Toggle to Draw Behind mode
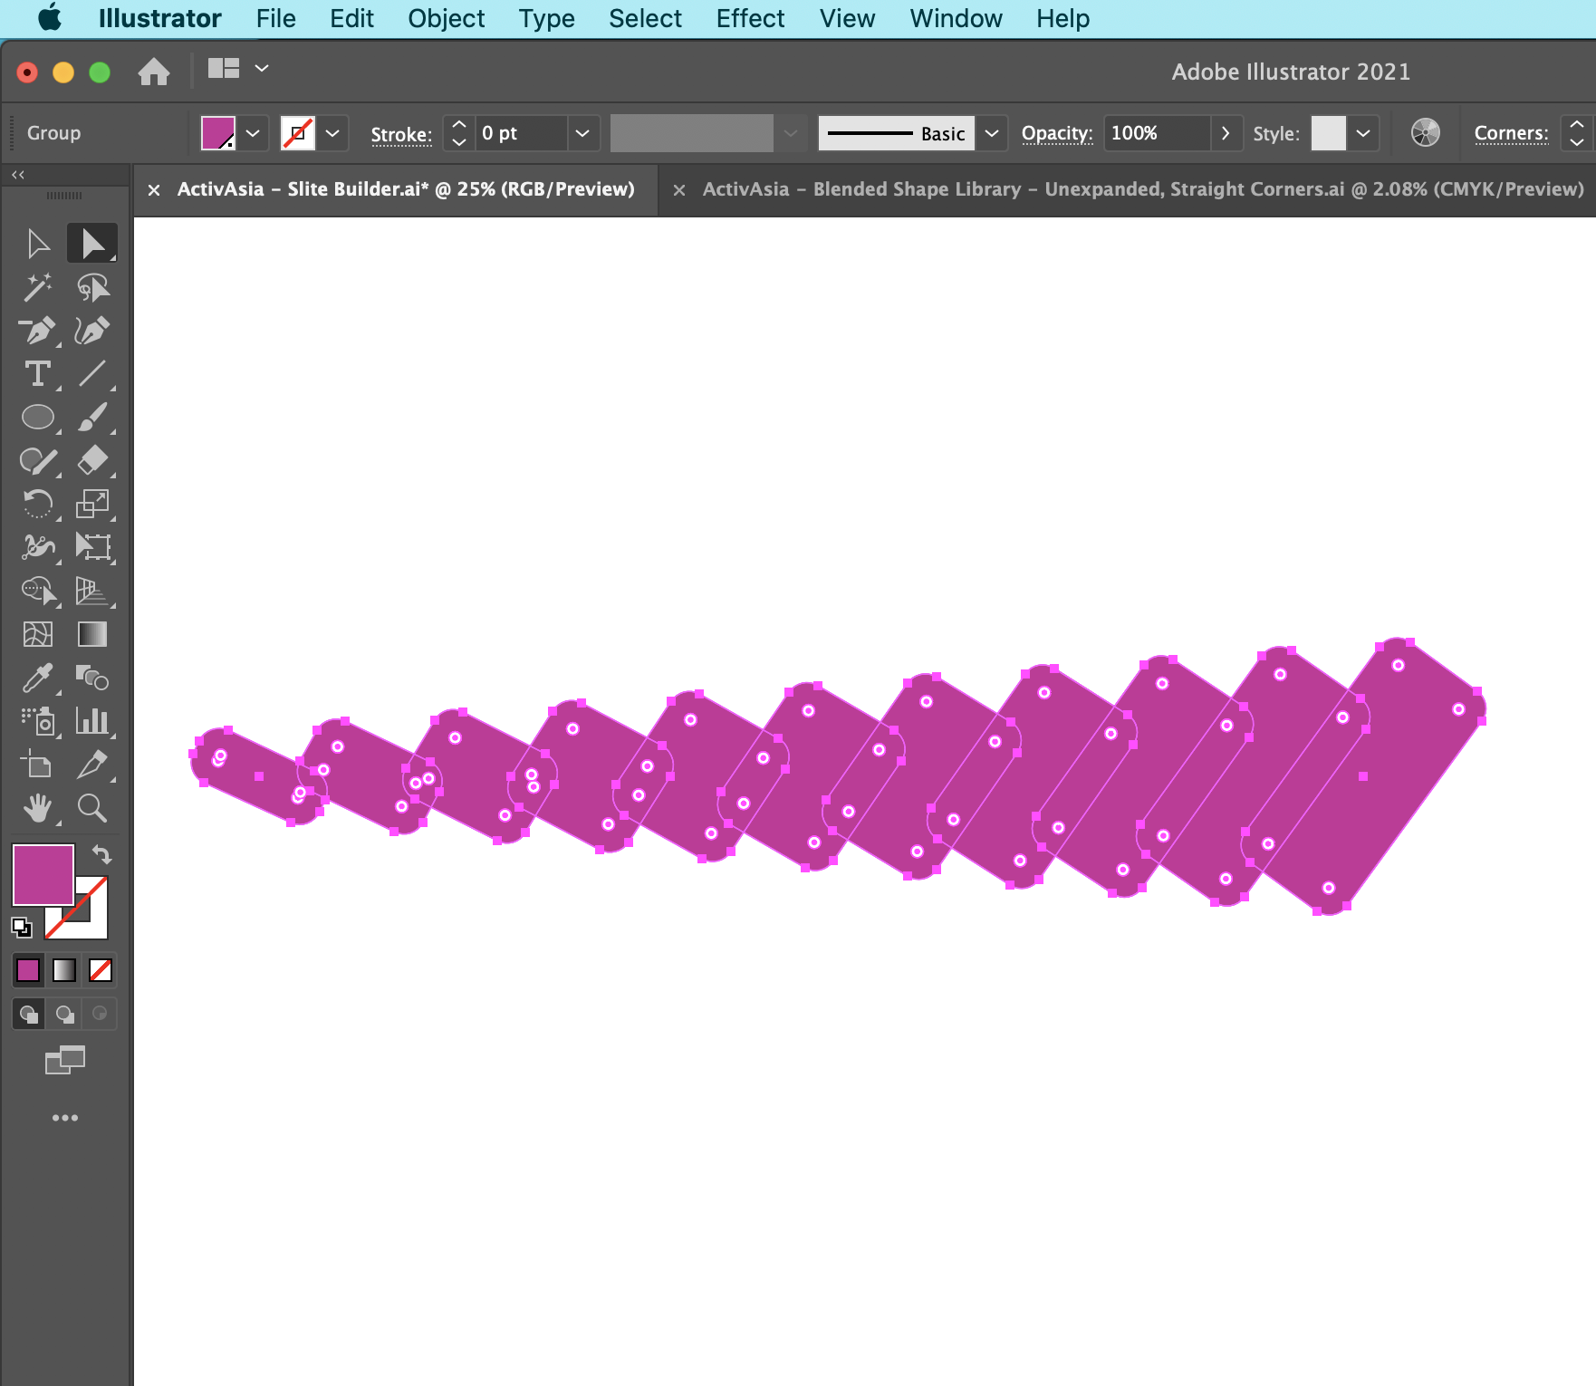 coord(64,1014)
